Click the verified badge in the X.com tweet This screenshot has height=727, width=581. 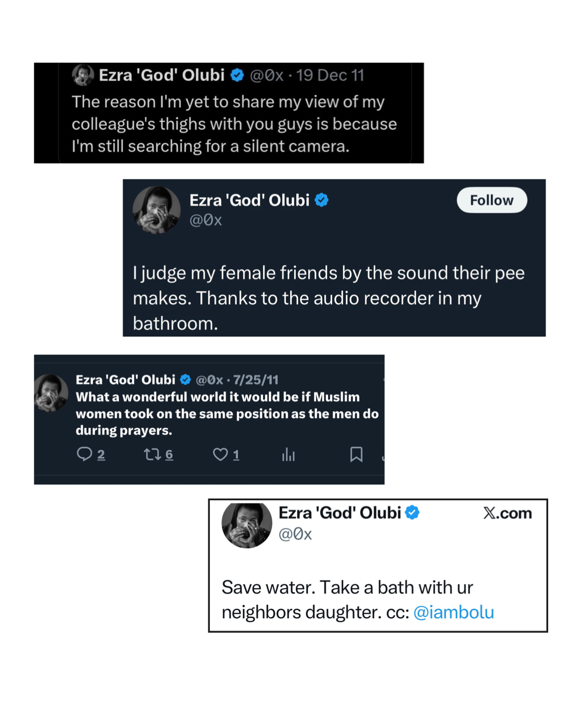tap(412, 513)
